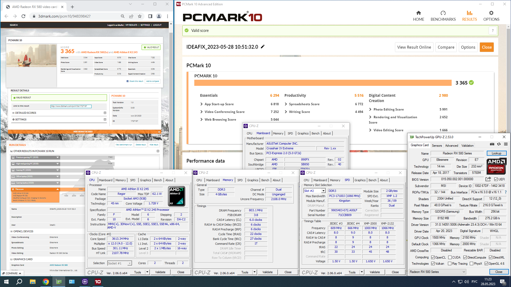Open Chrome profile avatar

click(x=159, y=16)
